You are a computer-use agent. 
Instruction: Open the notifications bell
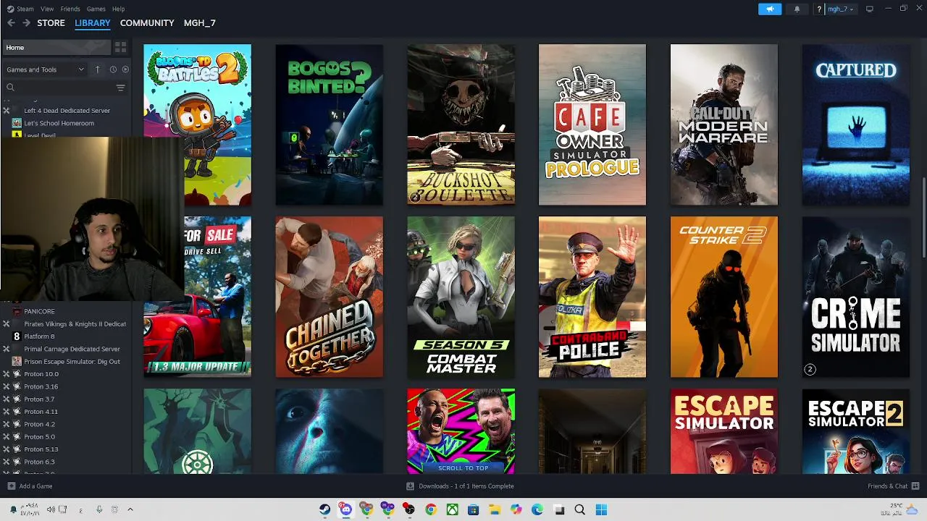[x=797, y=9]
